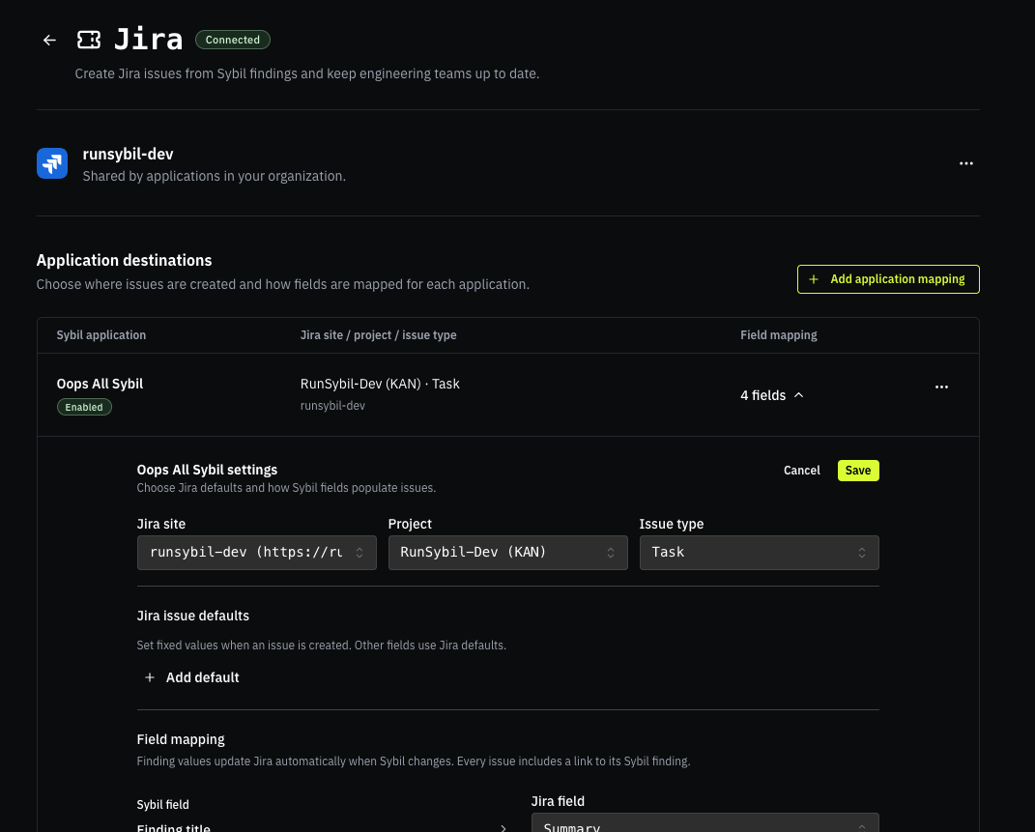The width and height of the screenshot is (1035, 832).
Task: Click the arrow next to Finding title
Action: point(503,827)
